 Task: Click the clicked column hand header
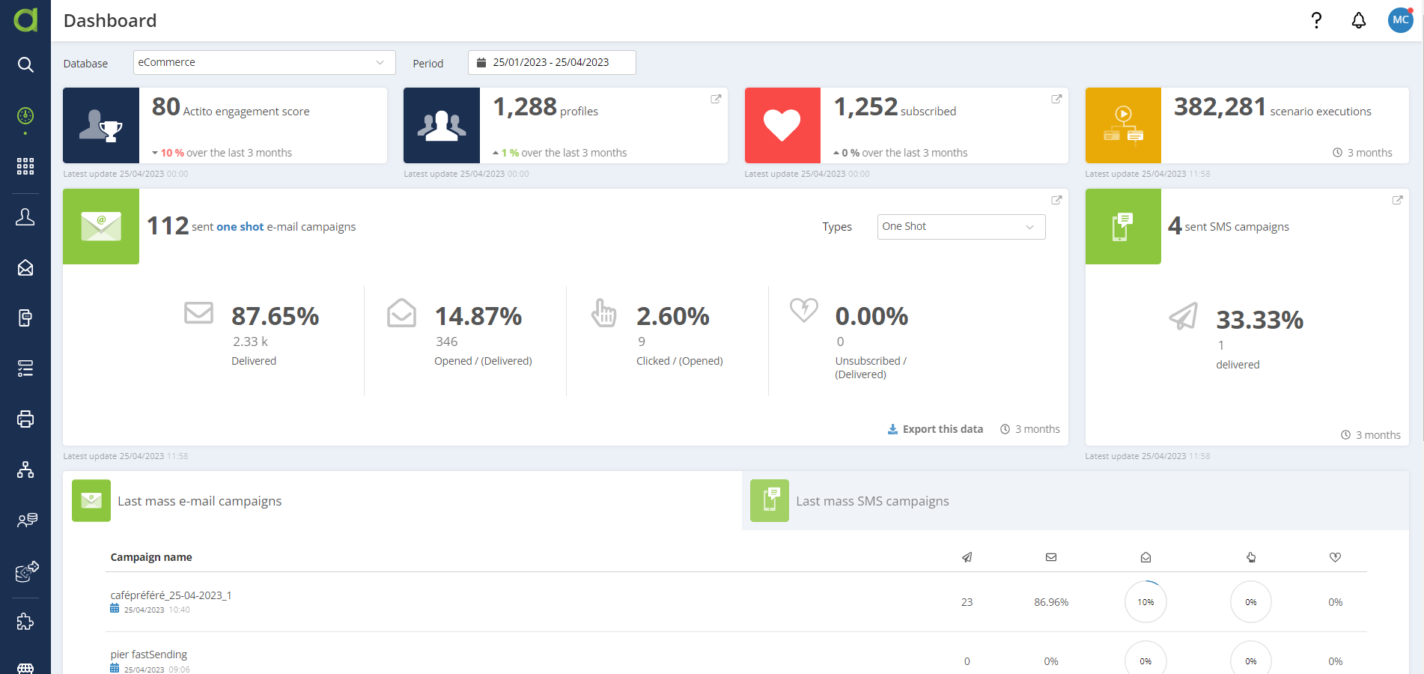pos(1251,557)
